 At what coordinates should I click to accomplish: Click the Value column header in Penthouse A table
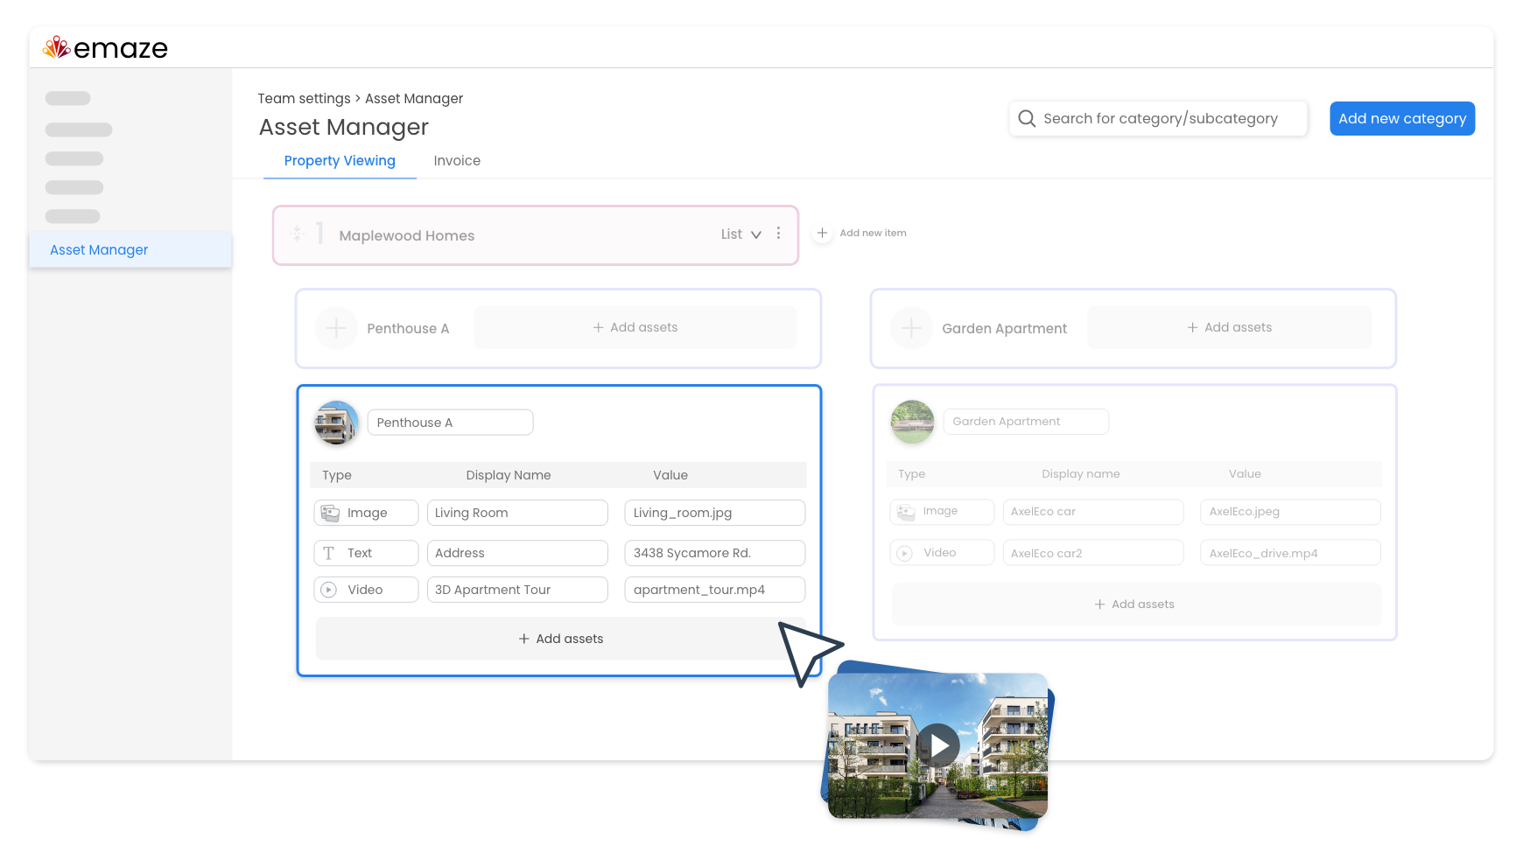(670, 475)
